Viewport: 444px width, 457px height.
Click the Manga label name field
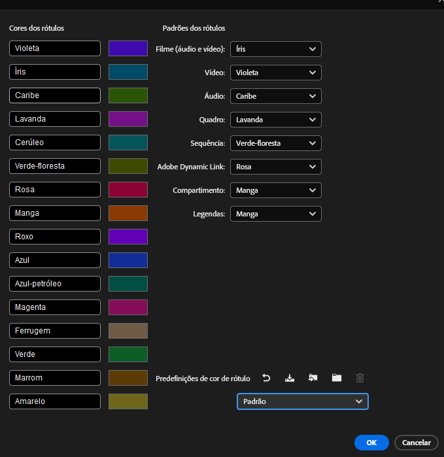click(55, 213)
